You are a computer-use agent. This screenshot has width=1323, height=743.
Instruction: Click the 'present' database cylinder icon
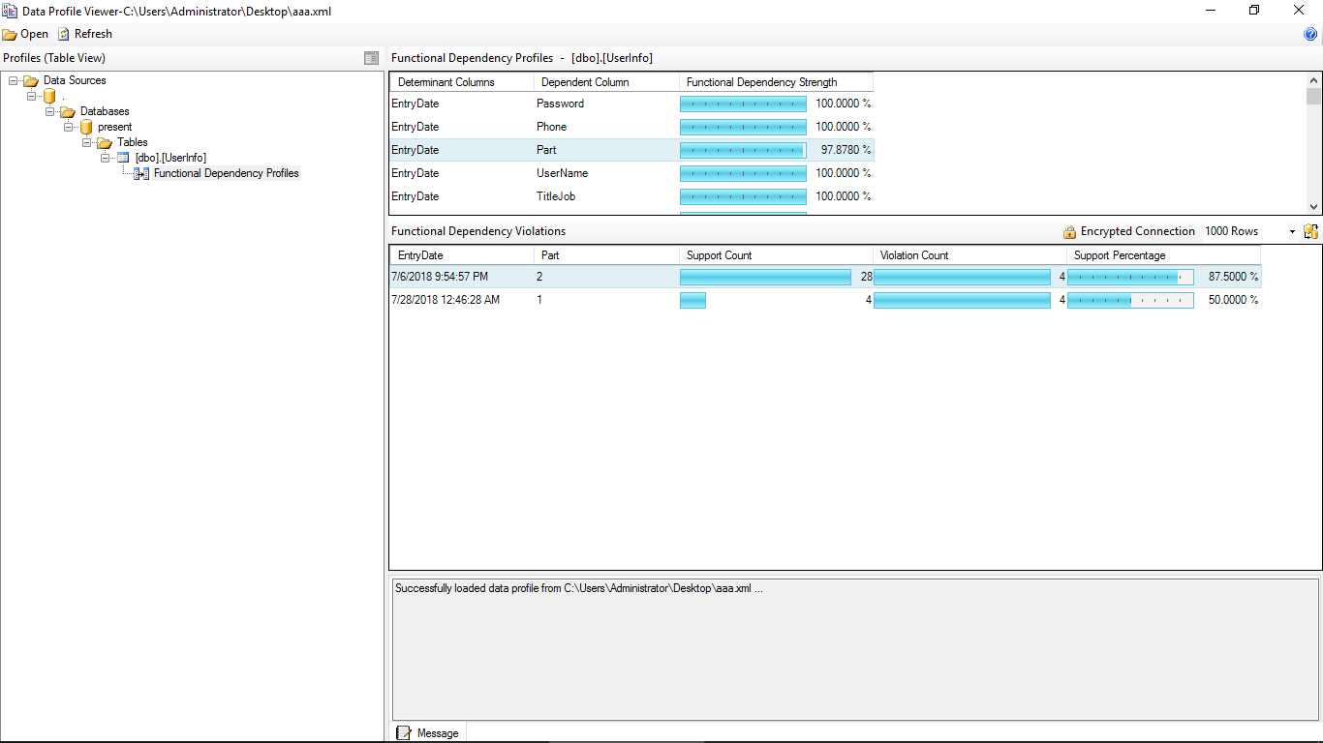pos(86,127)
